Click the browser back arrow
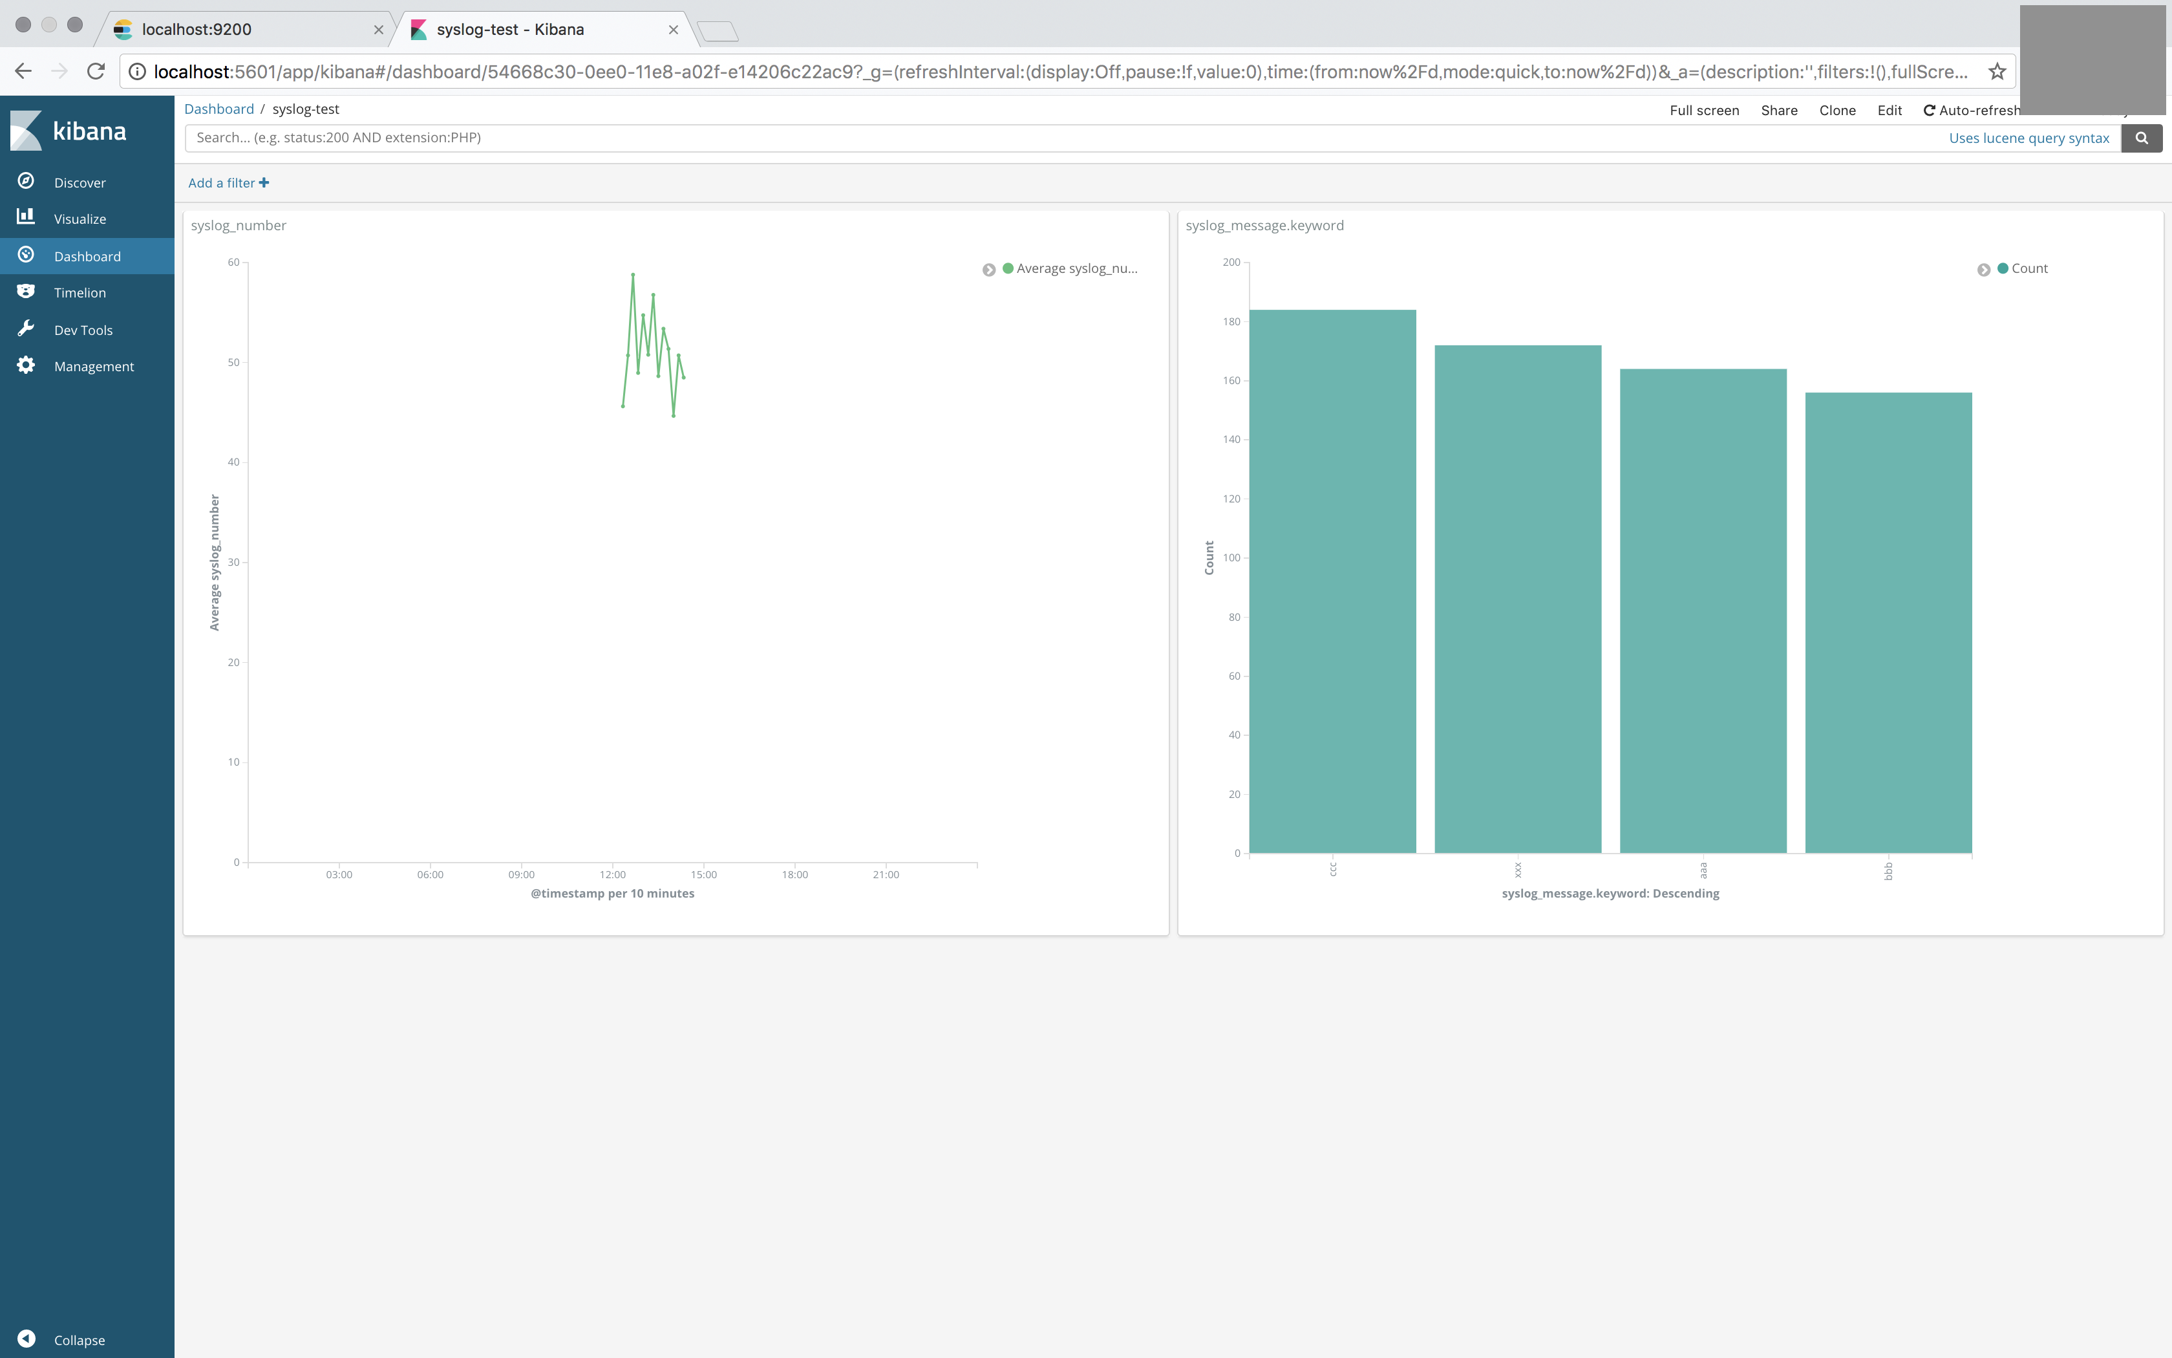This screenshot has width=2172, height=1358. tap(23, 71)
